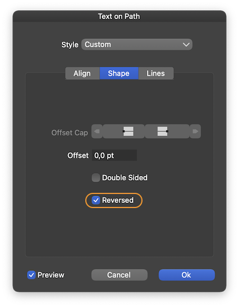Switch to the Align tab
Viewport: 239px width, 307px height.
pos(82,74)
